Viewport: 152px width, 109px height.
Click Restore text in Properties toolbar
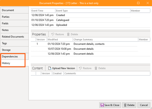coord(60,34)
